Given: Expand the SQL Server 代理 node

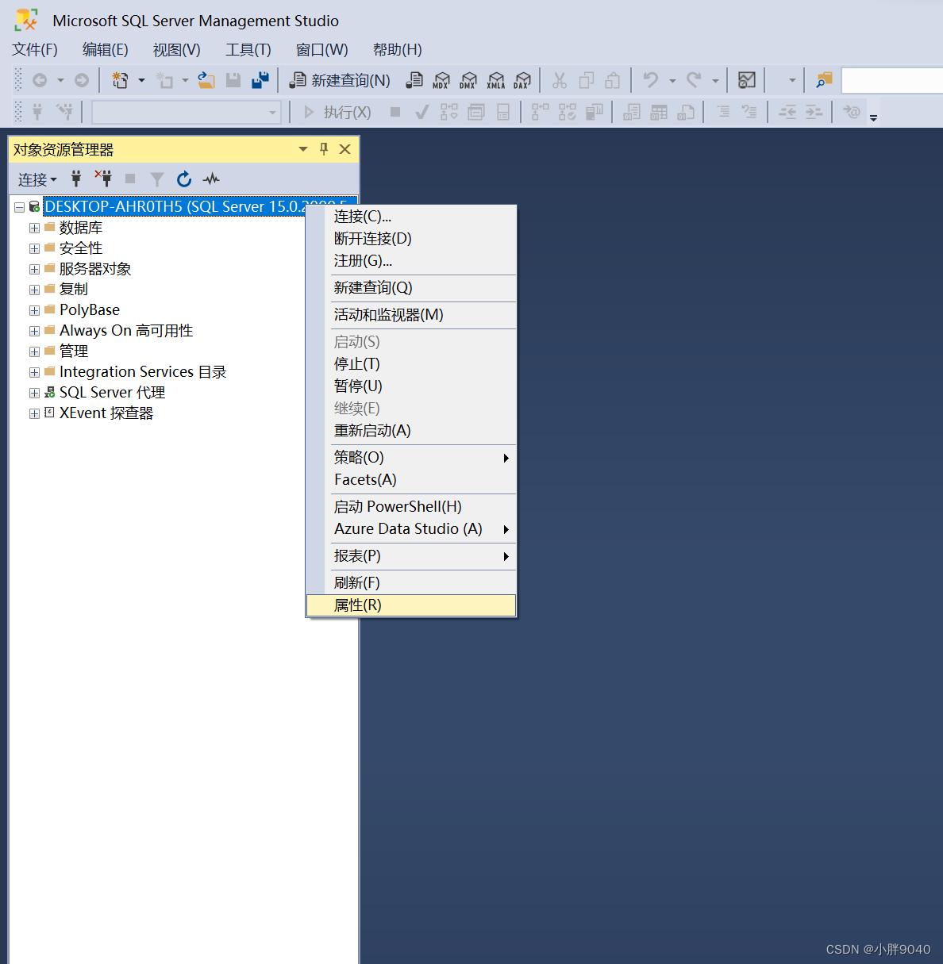Looking at the screenshot, I should [34, 393].
